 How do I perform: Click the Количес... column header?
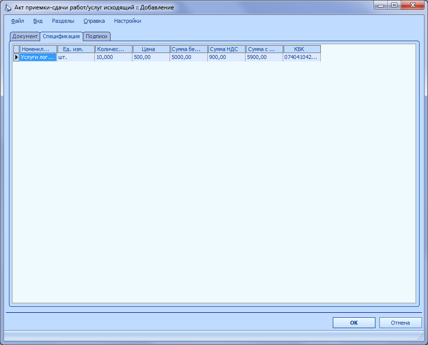point(114,49)
